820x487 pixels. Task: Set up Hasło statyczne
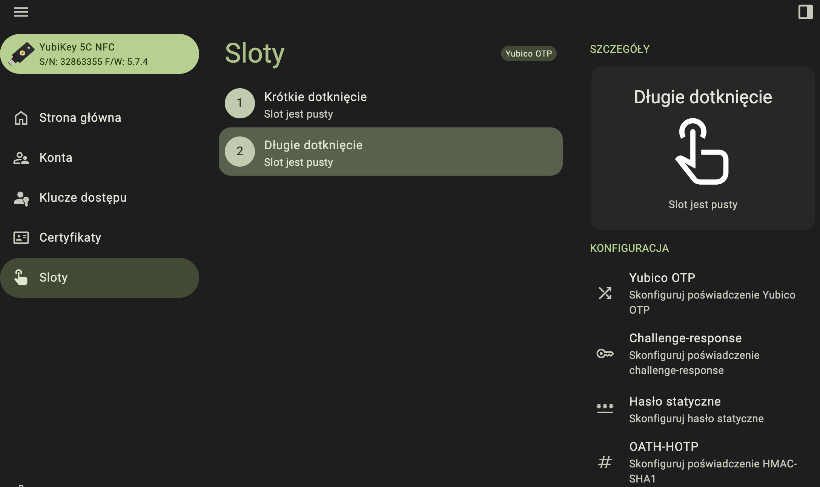(702, 409)
